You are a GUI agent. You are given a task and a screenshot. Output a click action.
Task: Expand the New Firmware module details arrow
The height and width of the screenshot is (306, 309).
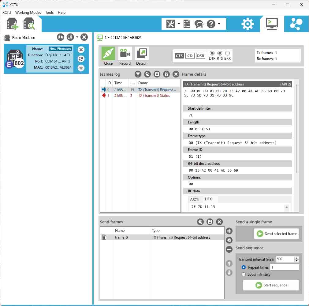click(81, 68)
